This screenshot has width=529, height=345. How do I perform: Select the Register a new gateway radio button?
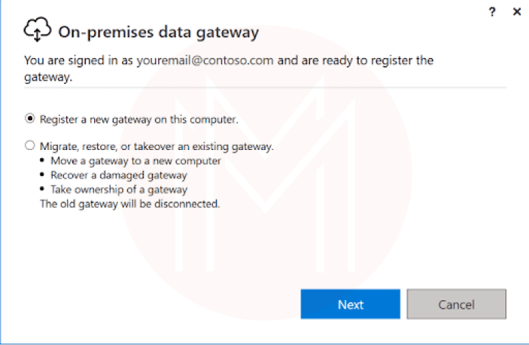tap(29, 119)
